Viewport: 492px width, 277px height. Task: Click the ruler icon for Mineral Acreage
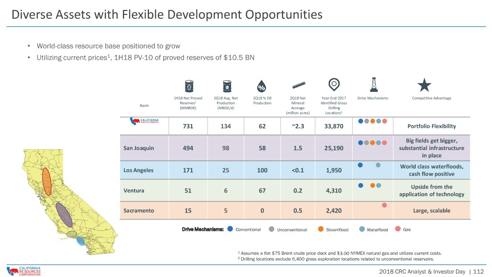coord(299,85)
